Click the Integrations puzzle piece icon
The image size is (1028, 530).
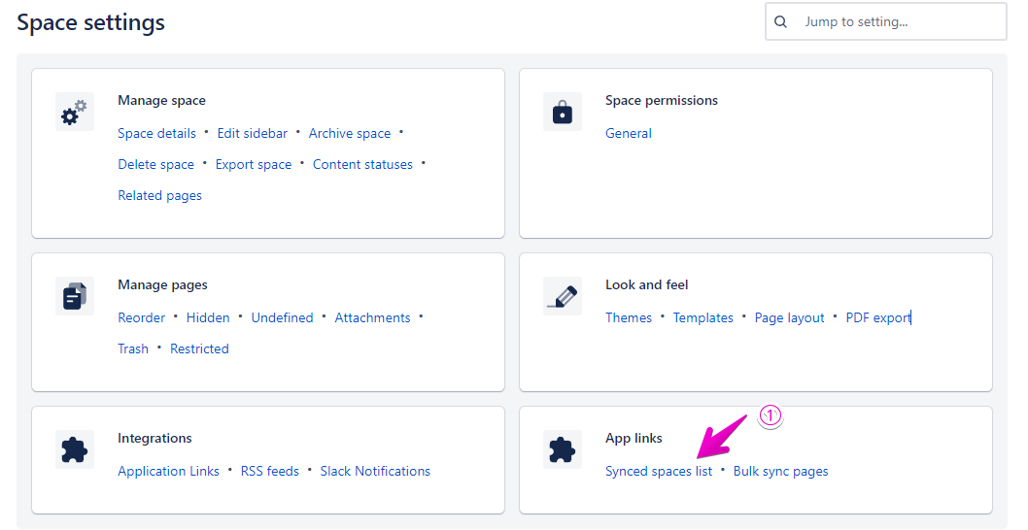[75, 449]
